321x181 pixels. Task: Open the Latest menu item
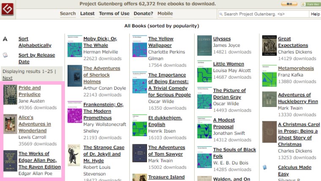(x=87, y=14)
